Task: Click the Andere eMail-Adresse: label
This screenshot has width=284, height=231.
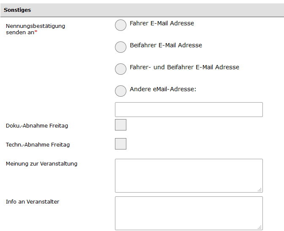Action: coord(163,89)
